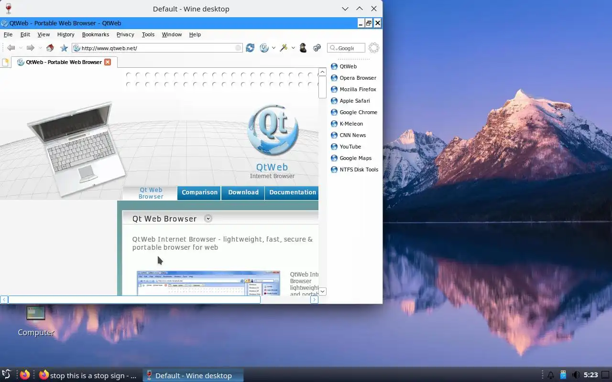Viewport: 612px width, 382px height.
Task: Go forward using the forward arrow
Action: (30, 48)
